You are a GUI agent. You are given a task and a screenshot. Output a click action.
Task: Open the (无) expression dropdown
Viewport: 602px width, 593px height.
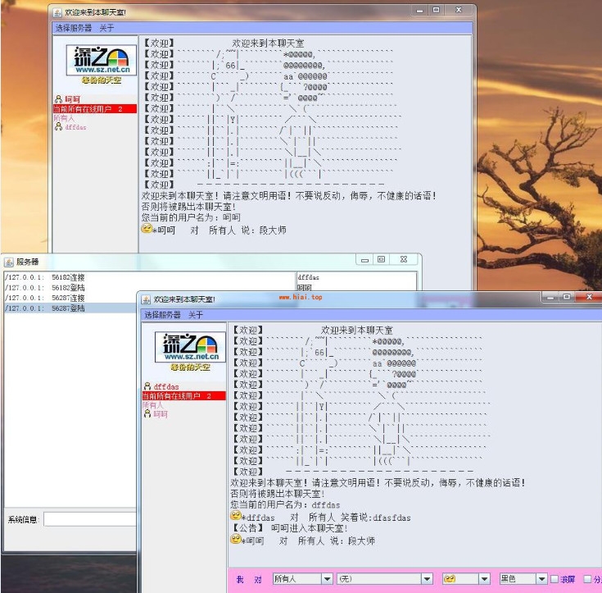pyautogui.click(x=385, y=578)
